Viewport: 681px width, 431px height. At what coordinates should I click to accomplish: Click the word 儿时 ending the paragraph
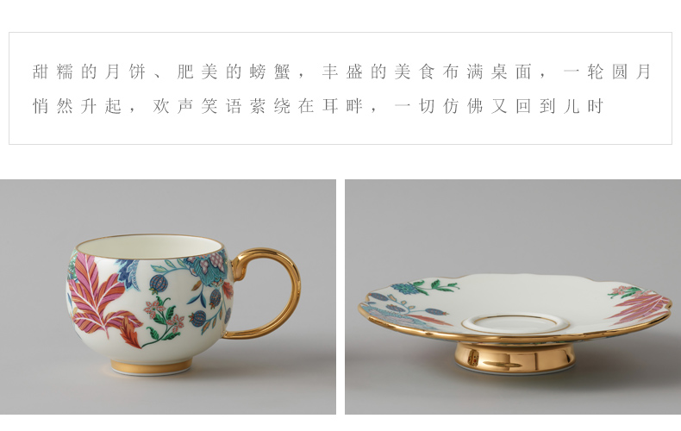click(584, 106)
